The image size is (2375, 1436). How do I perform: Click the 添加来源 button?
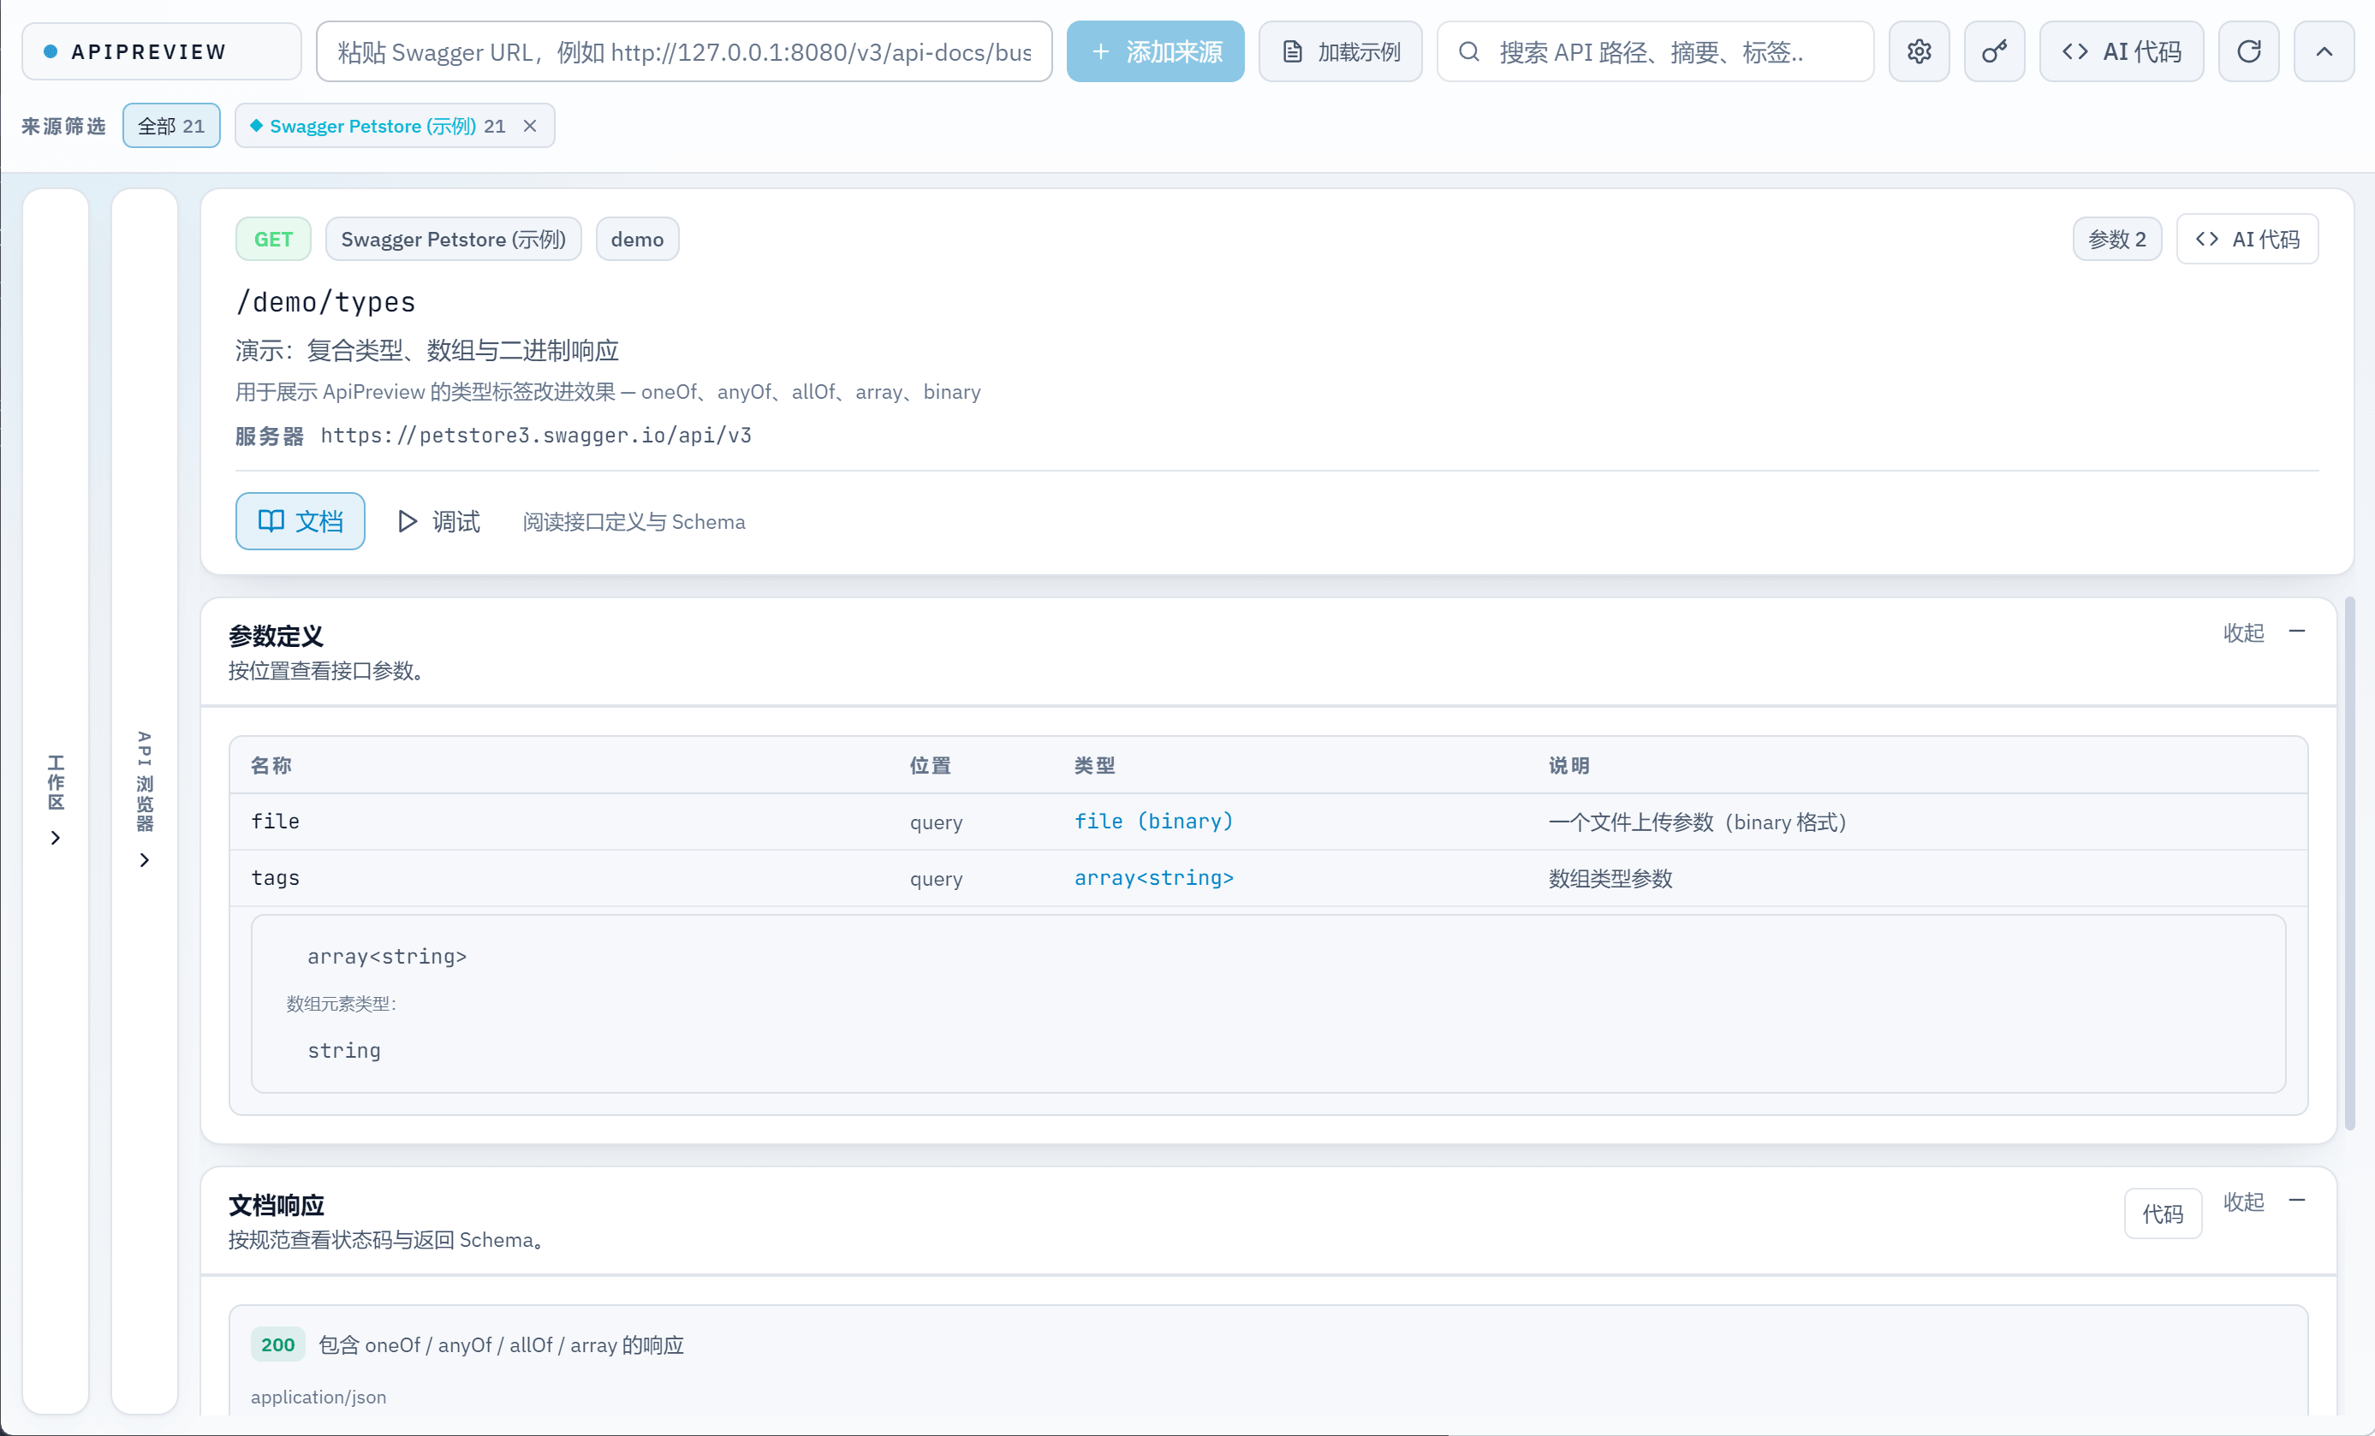(1155, 51)
